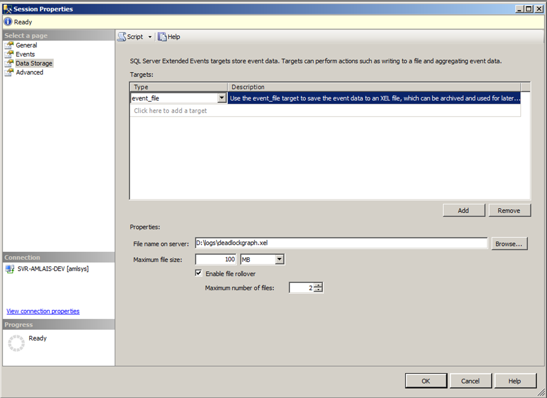Viewport: 547px width, 398px height.
Task: Focus the File name on server field
Action: [x=341, y=243]
